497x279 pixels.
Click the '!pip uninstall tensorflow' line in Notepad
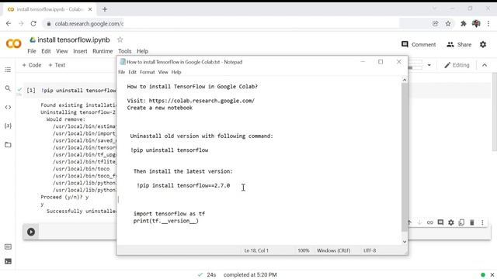point(169,150)
